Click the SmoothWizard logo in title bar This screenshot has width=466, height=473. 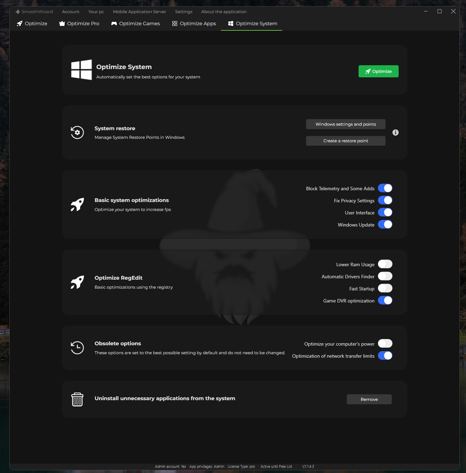18,12
